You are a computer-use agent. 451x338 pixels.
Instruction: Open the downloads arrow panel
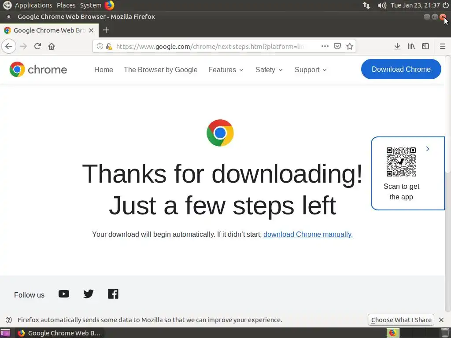pyautogui.click(x=397, y=46)
